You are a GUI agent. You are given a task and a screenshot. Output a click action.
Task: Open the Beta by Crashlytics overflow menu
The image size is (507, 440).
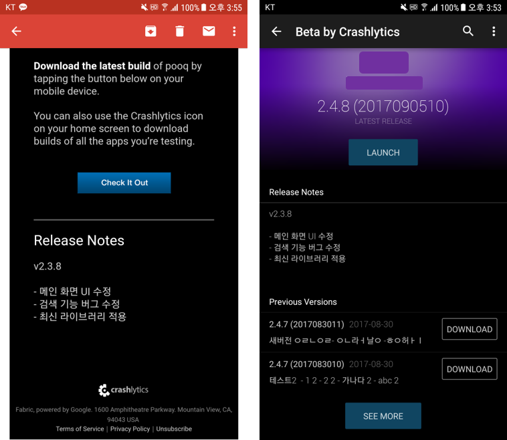(494, 31)
